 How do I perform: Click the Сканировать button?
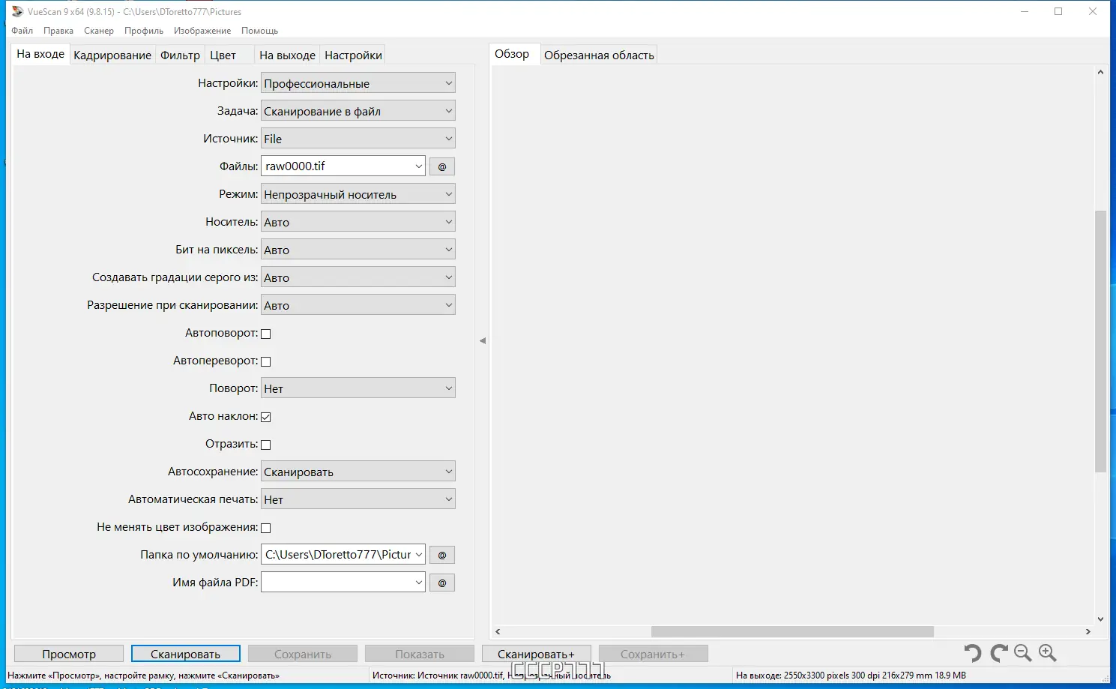186,654
